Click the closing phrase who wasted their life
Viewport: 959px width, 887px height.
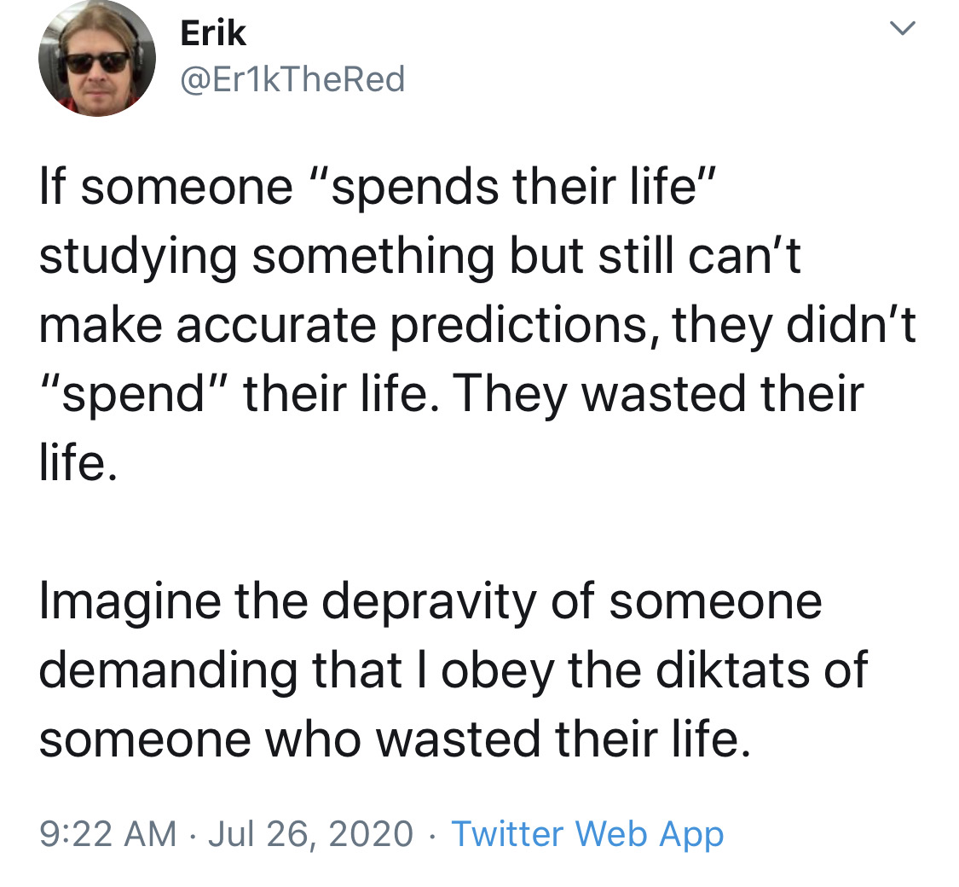pyautogui.click(x=507, y=739)
